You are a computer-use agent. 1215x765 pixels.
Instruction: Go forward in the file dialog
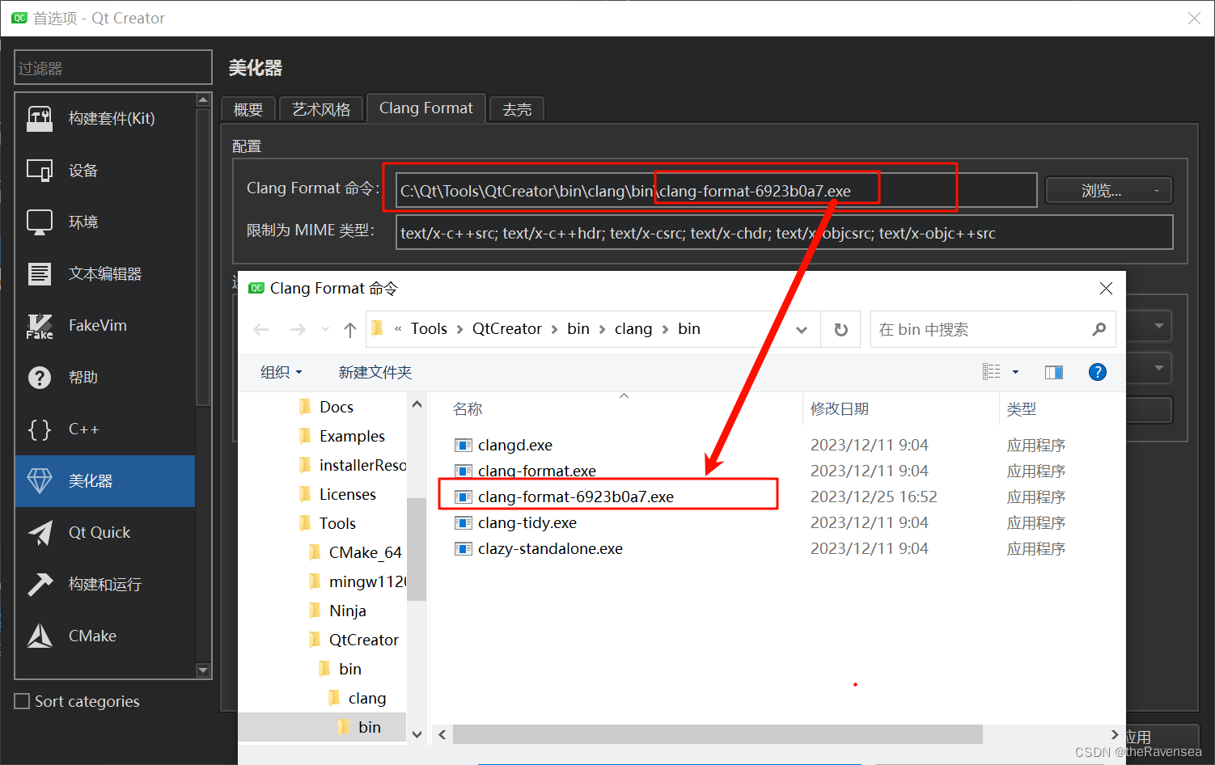(x=298, y=329)
